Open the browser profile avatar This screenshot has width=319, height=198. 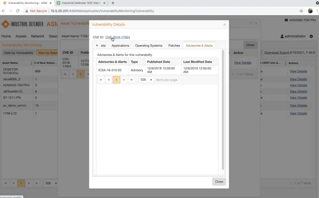pos(310,11)
